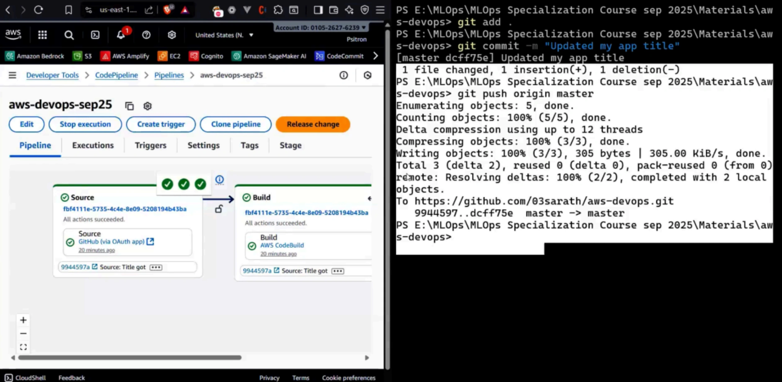This screenshot has width=782, height=382.
Task: Open Cognito favorite shortcut
Action: pos(206,56)
